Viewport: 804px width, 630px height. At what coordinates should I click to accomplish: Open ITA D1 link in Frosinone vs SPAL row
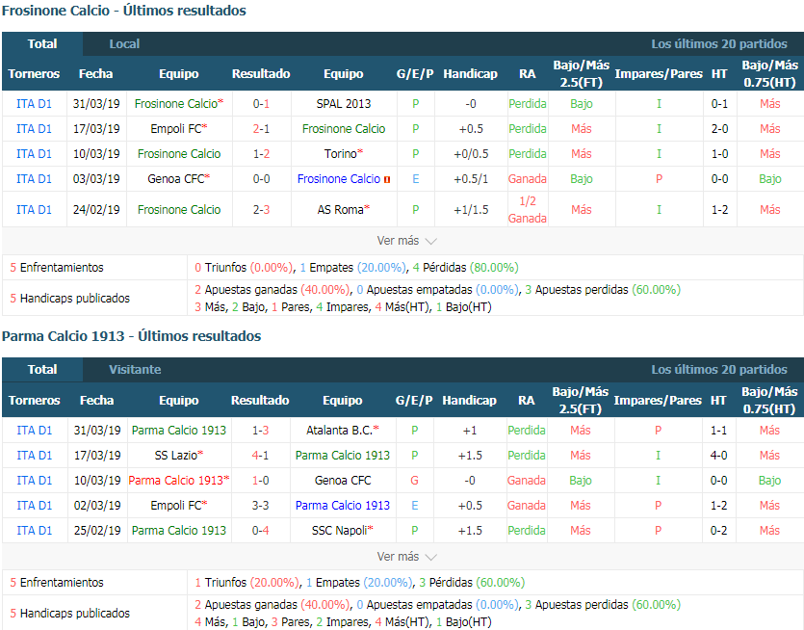tap(34, 104)
